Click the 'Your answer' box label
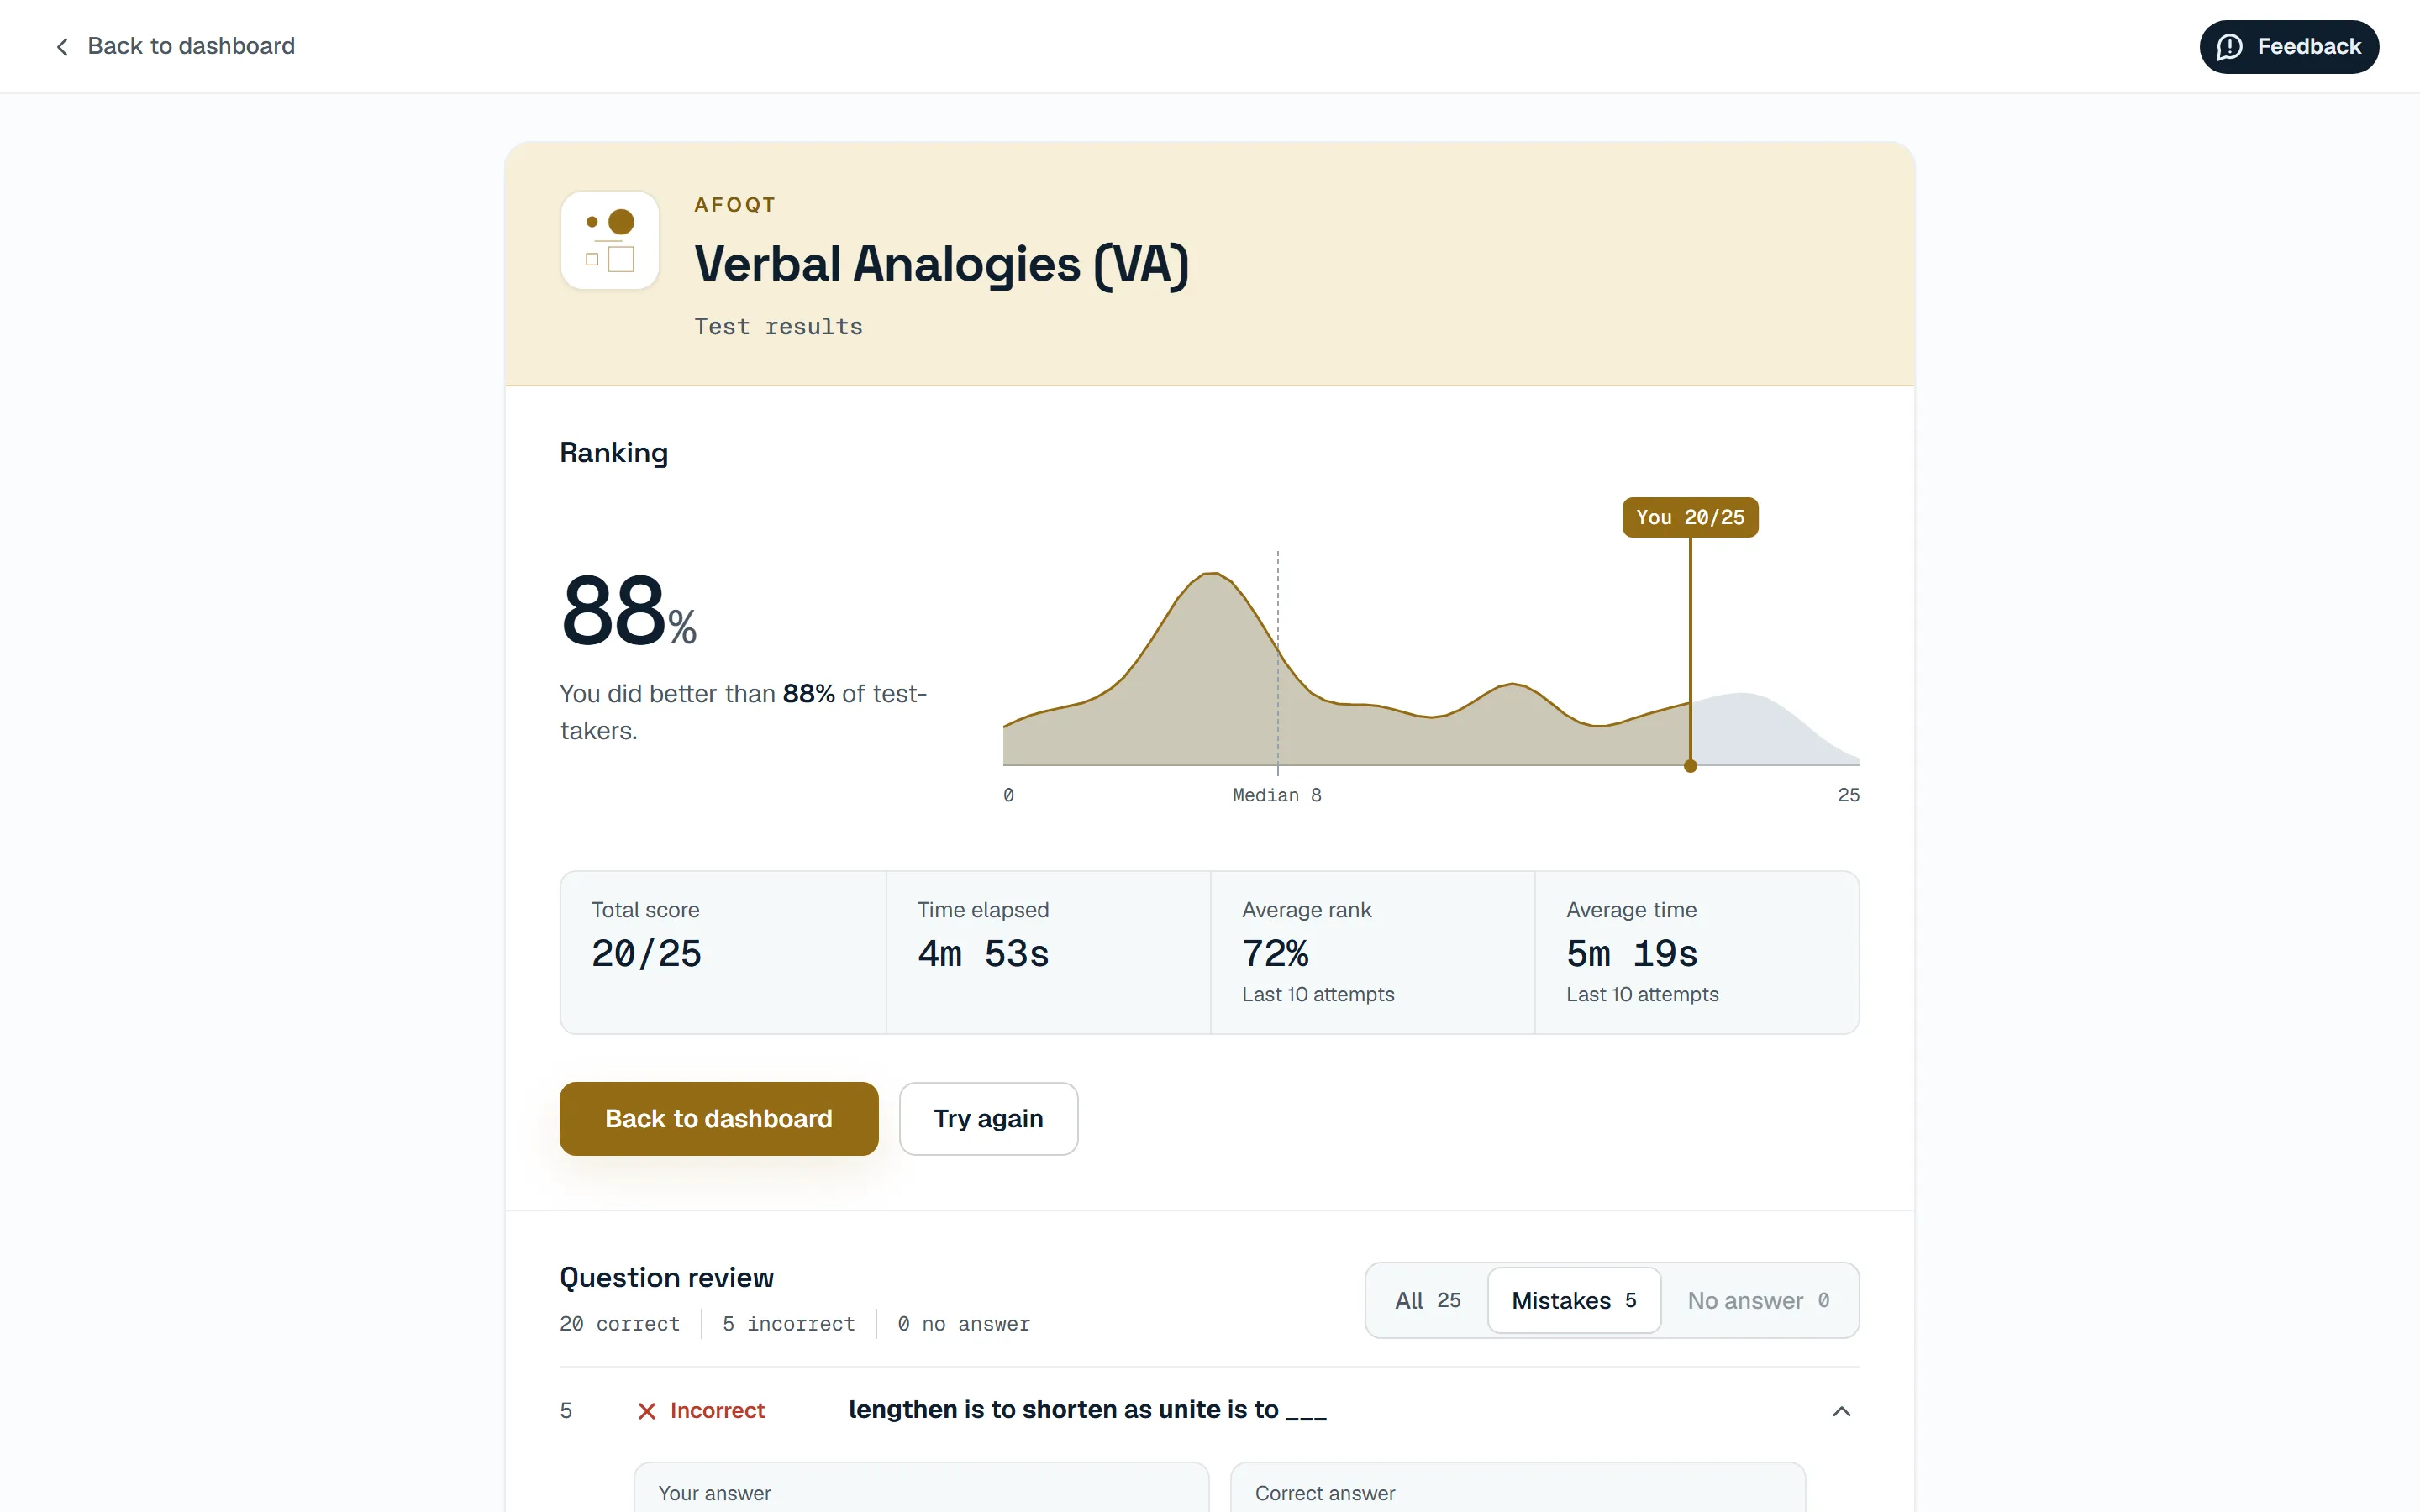The image size is (2420, 1512). 714,1493
